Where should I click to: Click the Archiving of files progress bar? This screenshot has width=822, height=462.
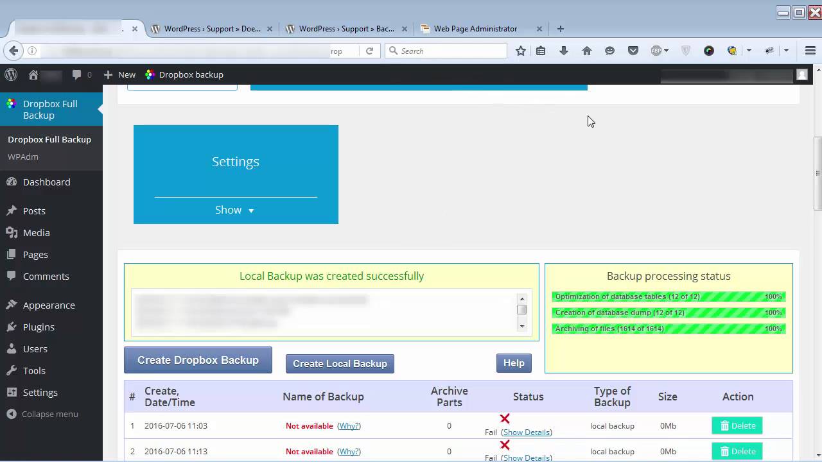[669, 329]
